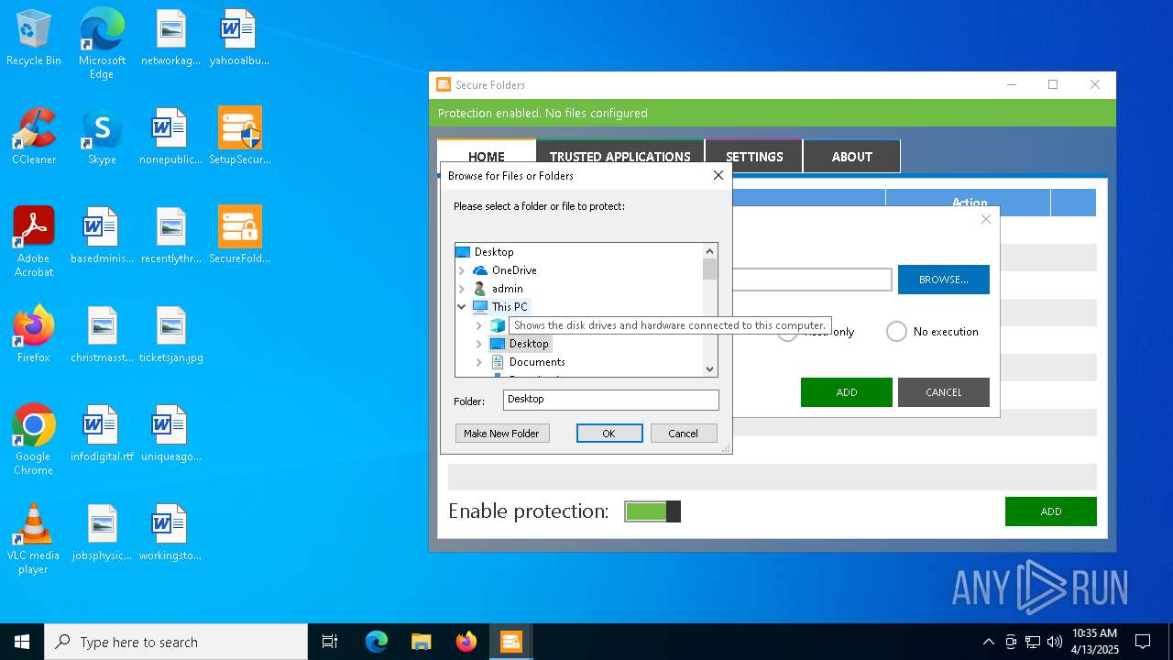The height and width of the screenshot is (660, 1173).
Task: Select uniqueago... Word document icon
Action: click(x=170, y=434)
